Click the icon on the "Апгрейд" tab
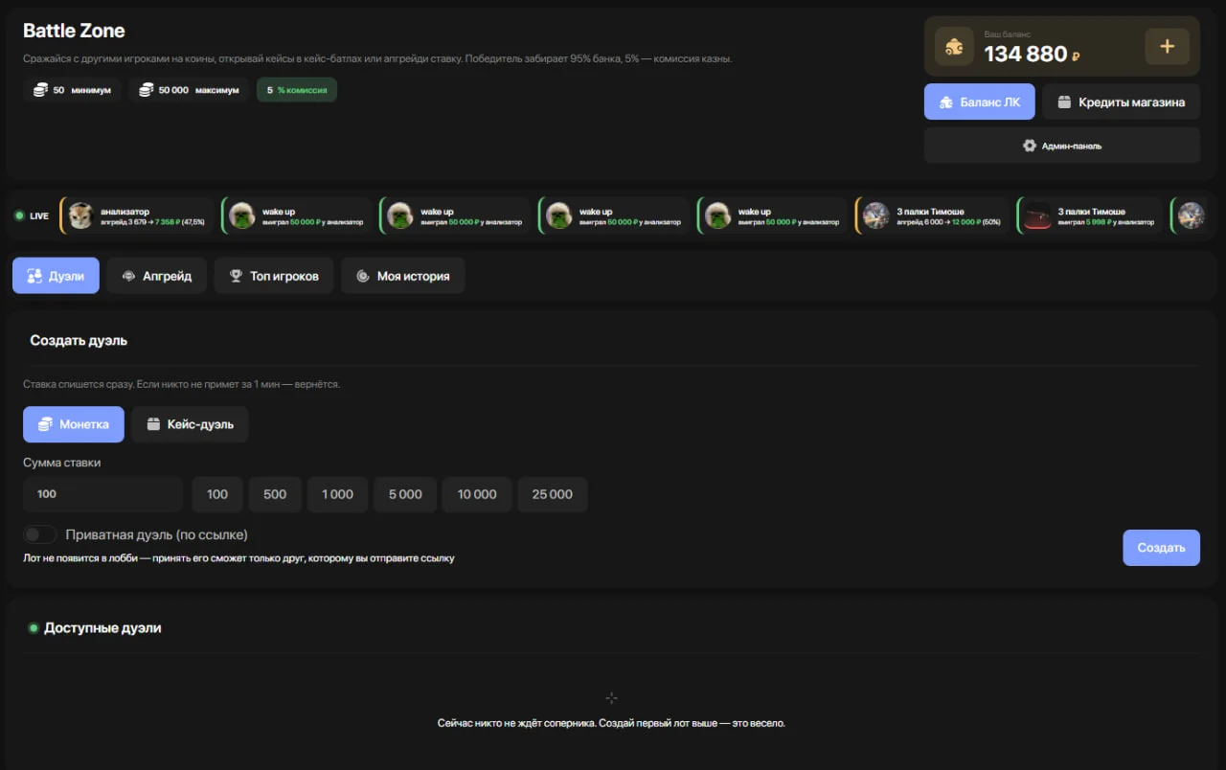The height and width of the screenshot is (770, 1226). click(129, 276)
